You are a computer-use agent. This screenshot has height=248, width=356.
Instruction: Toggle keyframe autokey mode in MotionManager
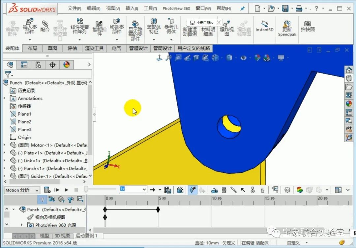192,190
